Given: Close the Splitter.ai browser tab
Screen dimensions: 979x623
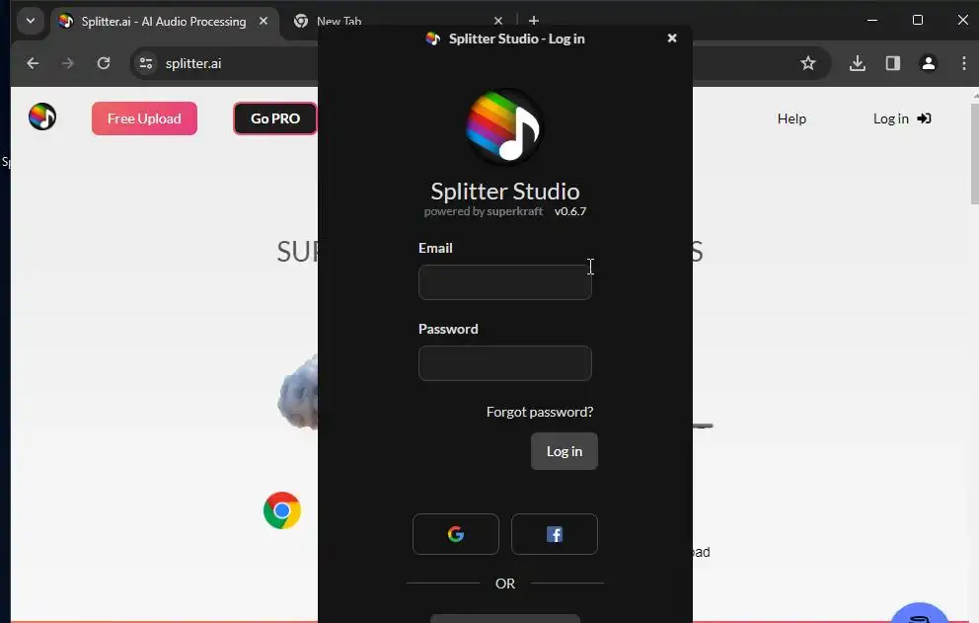Looking at the screenshot, I should point(264,22).
